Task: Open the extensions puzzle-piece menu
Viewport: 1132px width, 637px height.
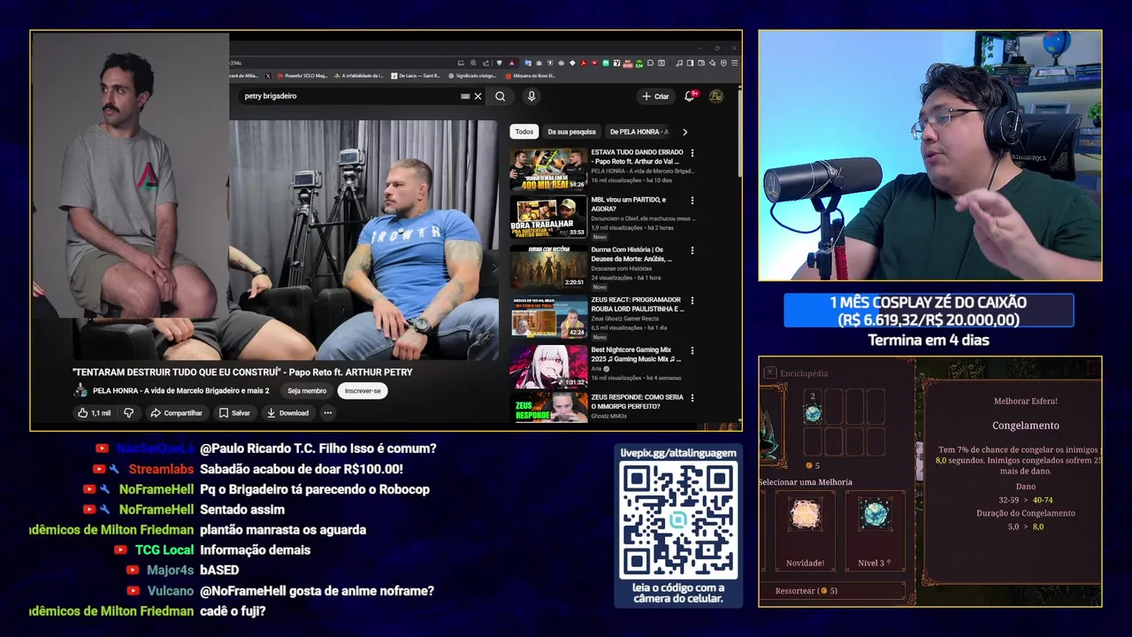Action: [x=650, y=63]
